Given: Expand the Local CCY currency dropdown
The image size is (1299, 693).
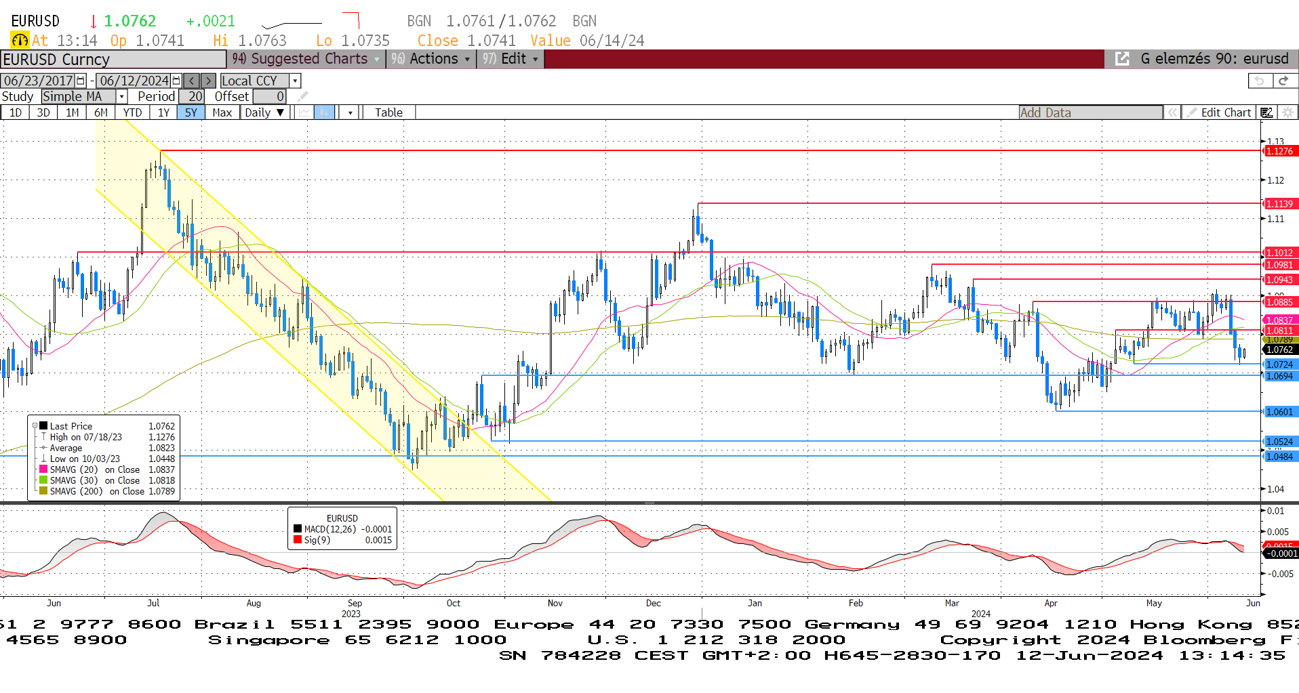Looking at the screenshot, I should pos(295,81).
